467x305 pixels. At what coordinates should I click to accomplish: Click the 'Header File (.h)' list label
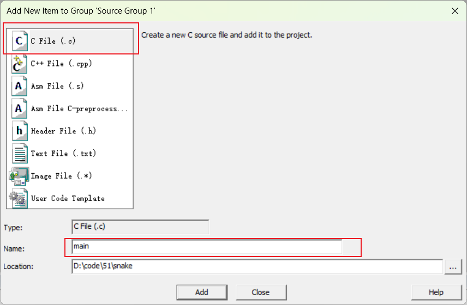point(63,131)
